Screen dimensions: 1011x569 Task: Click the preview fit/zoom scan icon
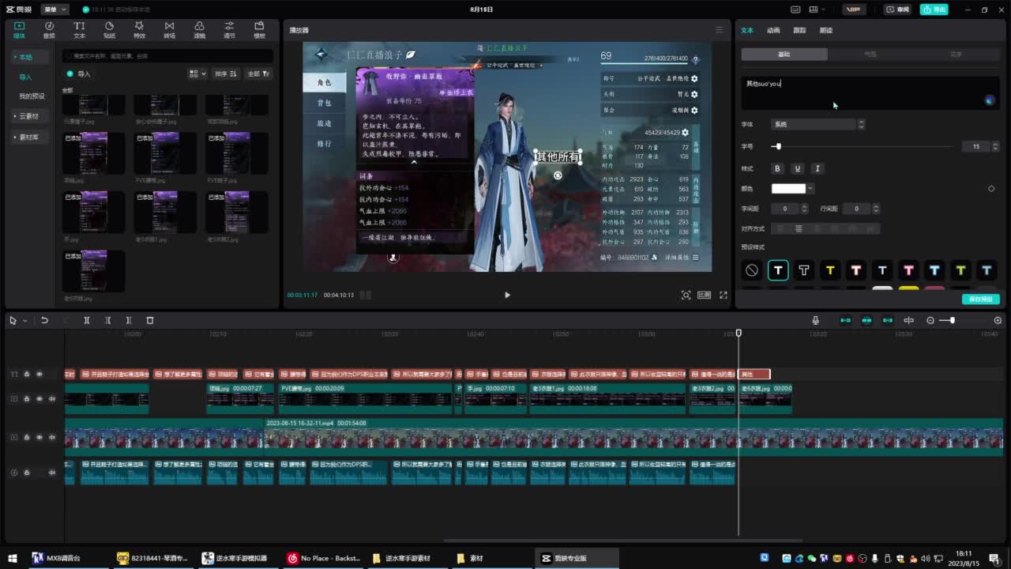[686, 295]
